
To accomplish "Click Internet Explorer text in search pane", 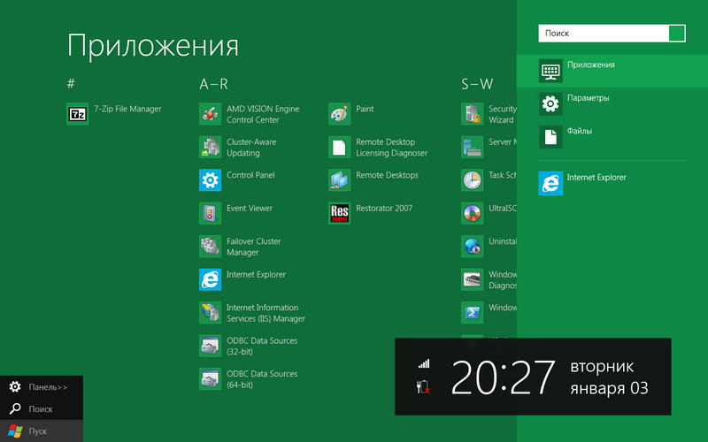I will coord(596,178).
